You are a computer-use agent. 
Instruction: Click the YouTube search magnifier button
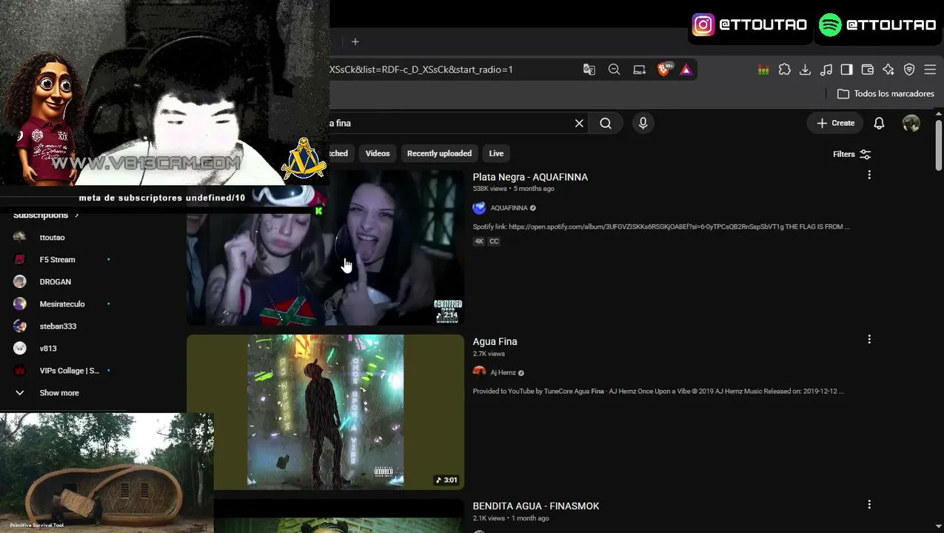coord(606,124)
